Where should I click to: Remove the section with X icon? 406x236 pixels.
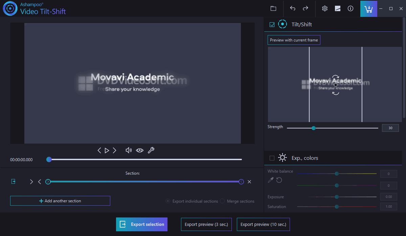pos(249,182)
